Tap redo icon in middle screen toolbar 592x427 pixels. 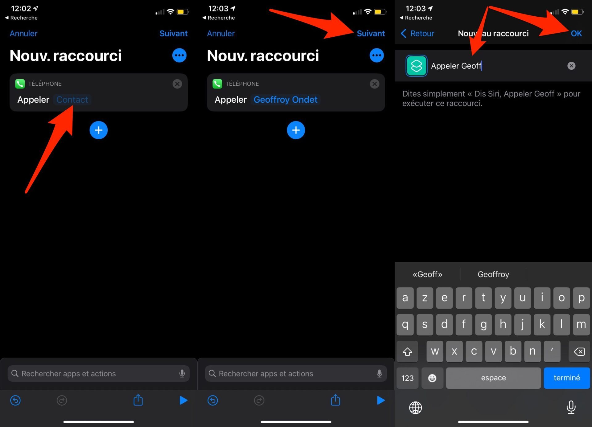[259, 400]
